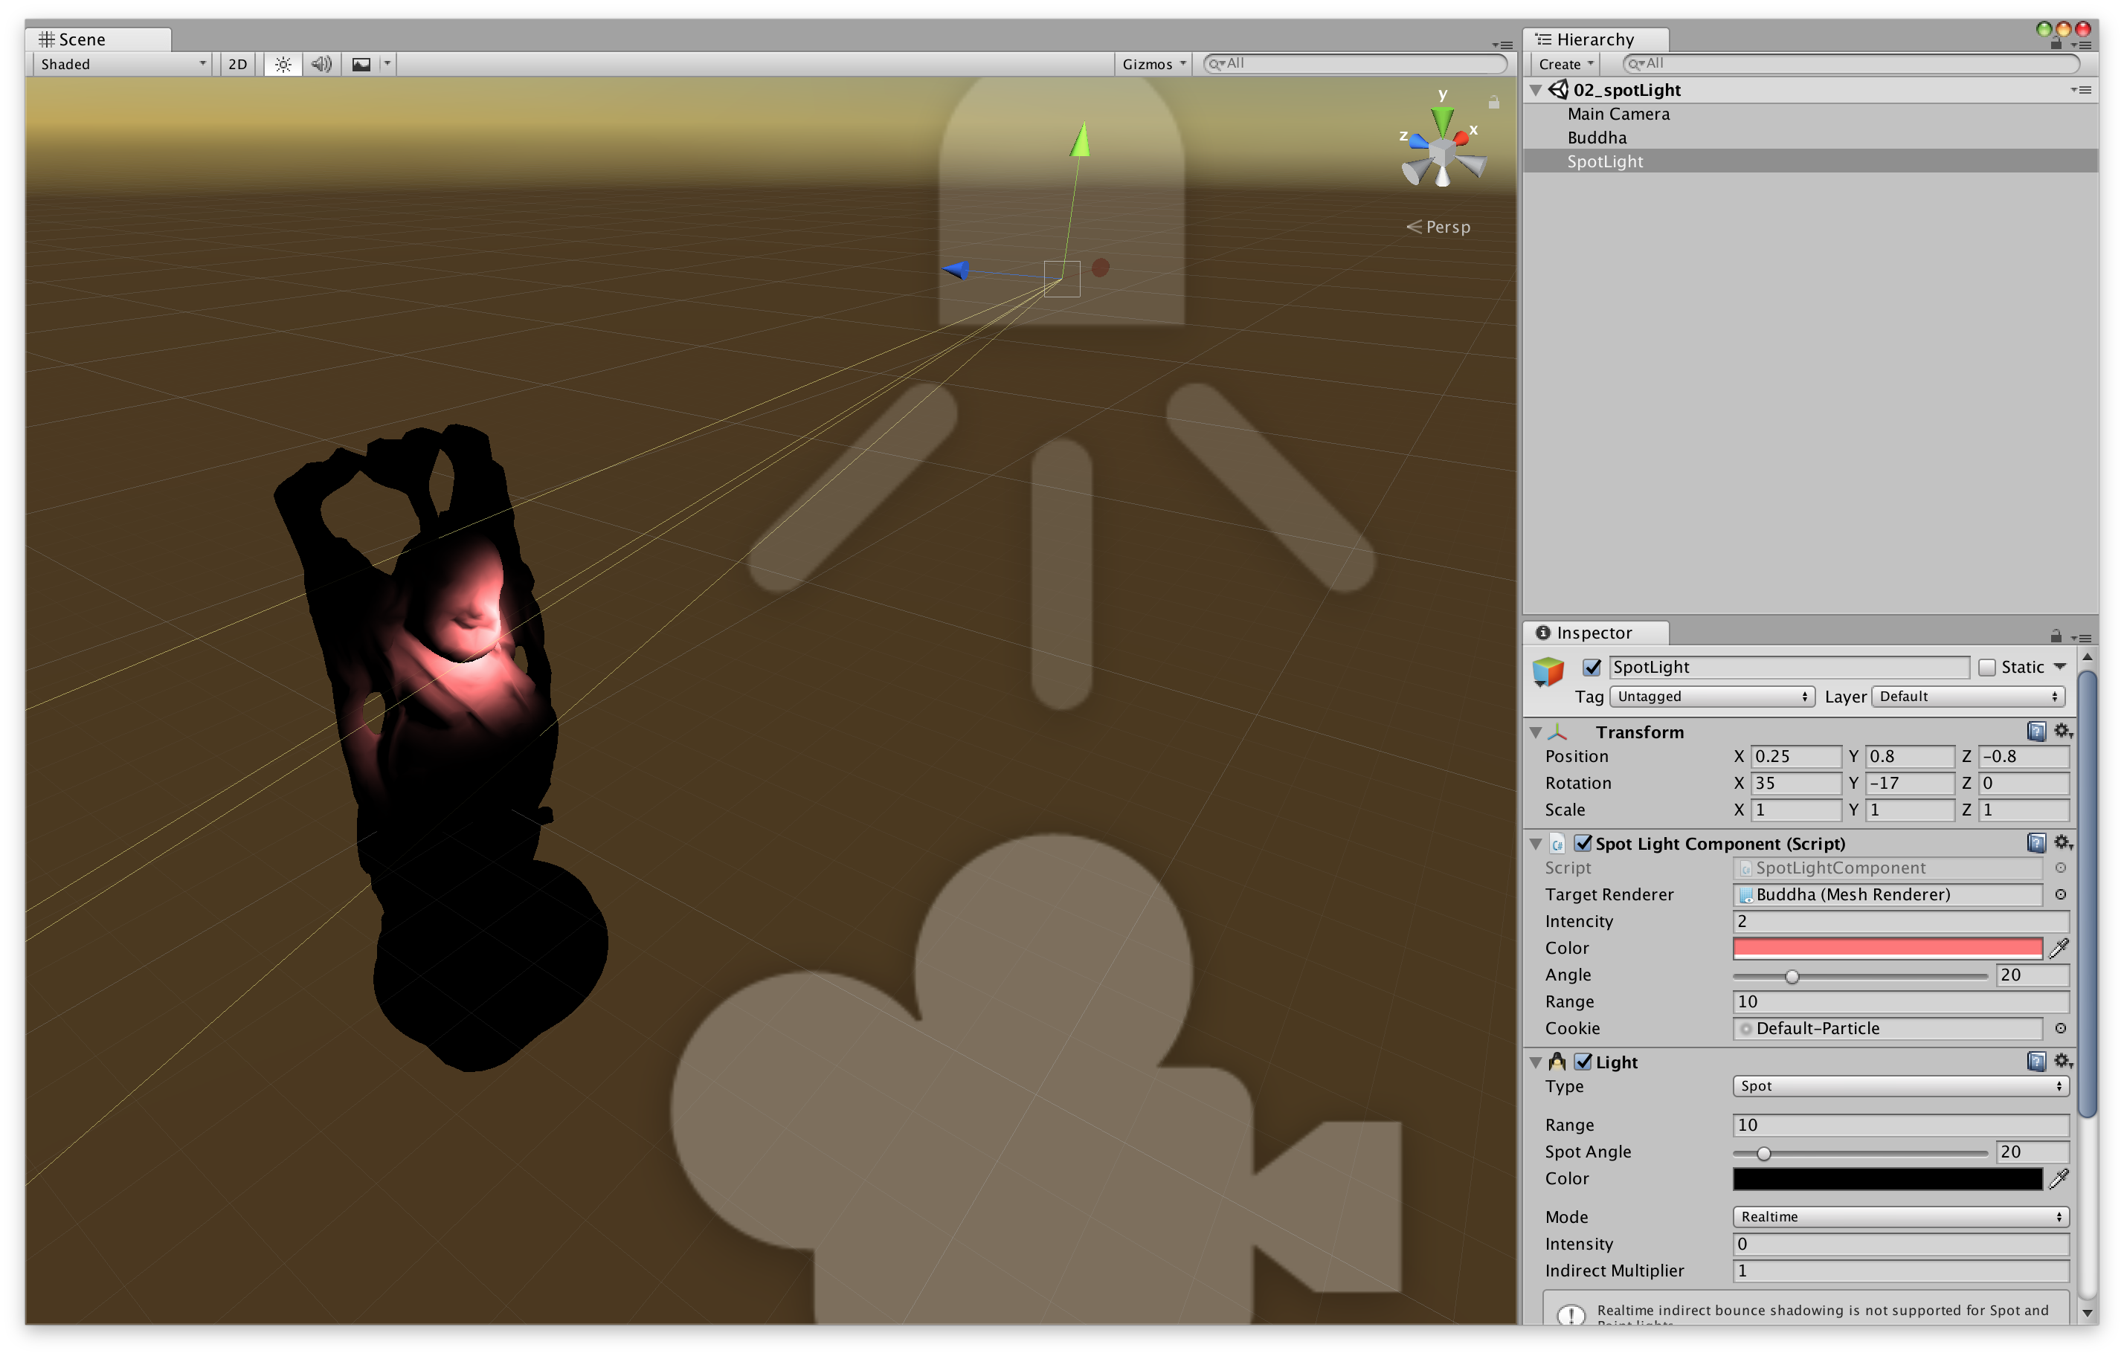This screenshot has height=1356, width=2124.
Task: Select Buddha in the Hierarchy list
Action: 1597,138
